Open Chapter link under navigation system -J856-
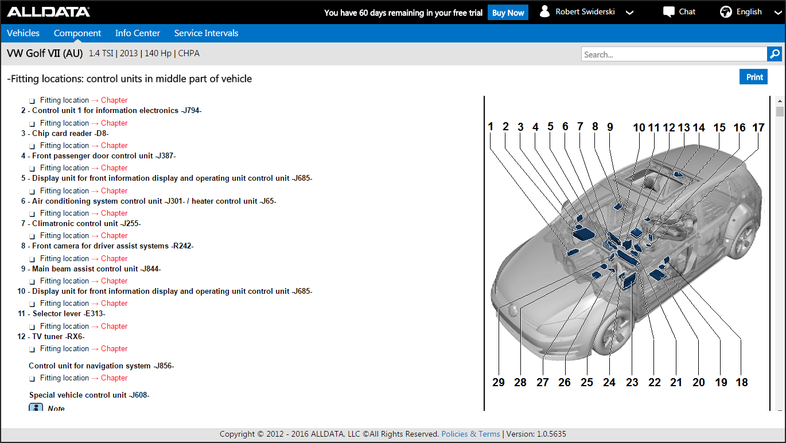Screen dimensions: 786x443 pyautogui.click(x=114, y=378)
